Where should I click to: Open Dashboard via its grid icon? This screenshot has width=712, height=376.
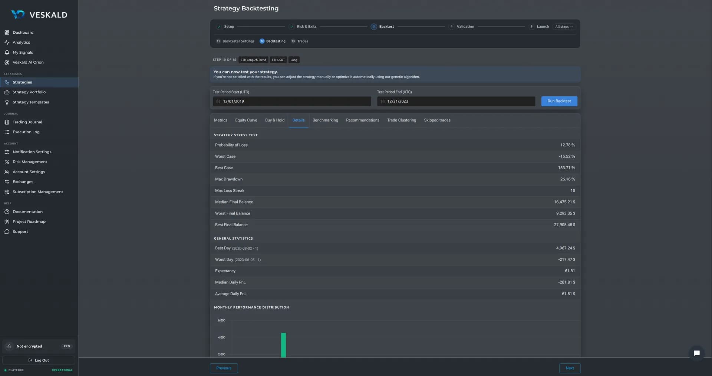click(x=7, y=33)
